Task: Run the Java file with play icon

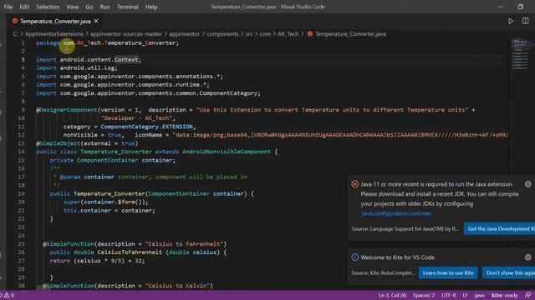Action: click(x=511, y=21)
